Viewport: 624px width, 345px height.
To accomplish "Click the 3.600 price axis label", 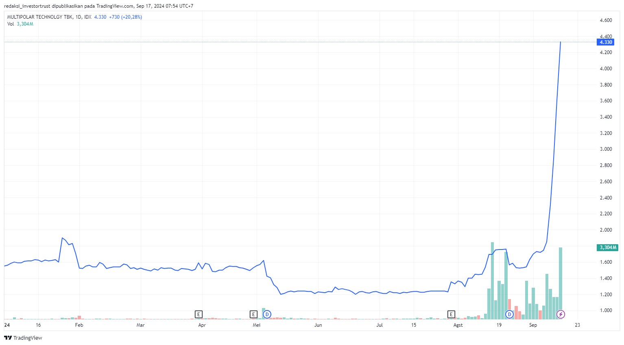I will click(x=606, y=101).
